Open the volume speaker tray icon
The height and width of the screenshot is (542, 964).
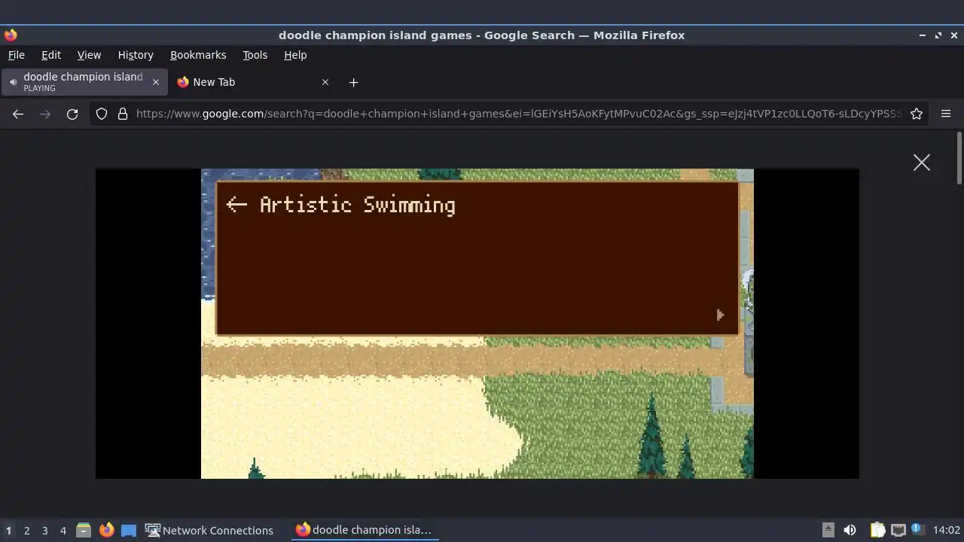pyautogui.click(x=850, y=530)
